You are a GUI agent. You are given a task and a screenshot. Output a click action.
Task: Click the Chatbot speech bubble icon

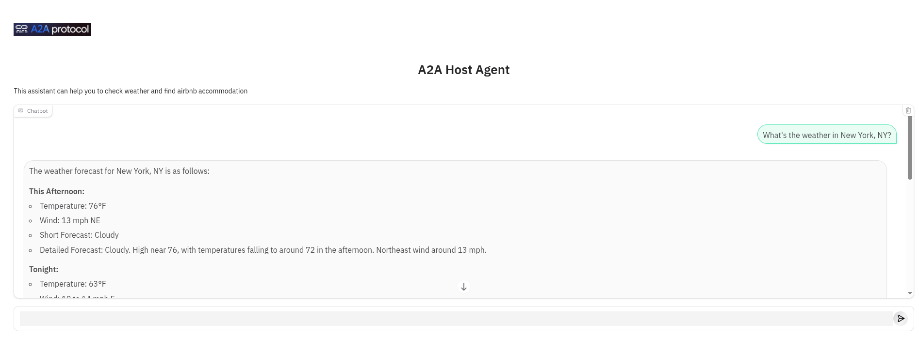point(21,111)
